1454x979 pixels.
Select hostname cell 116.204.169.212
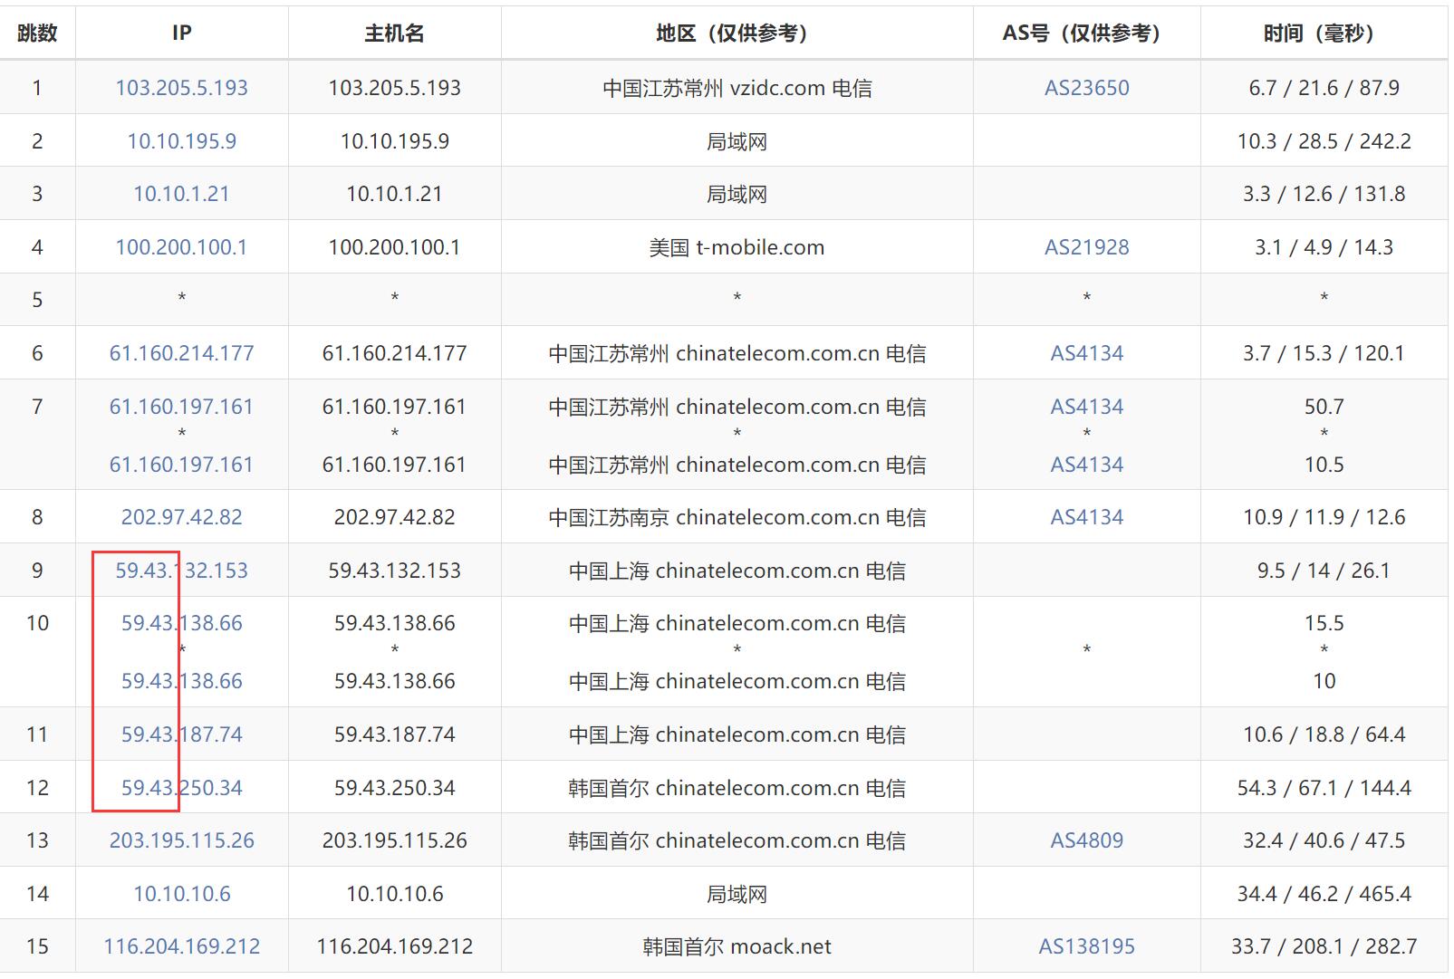pyautogui.click(x=394, y=946)
